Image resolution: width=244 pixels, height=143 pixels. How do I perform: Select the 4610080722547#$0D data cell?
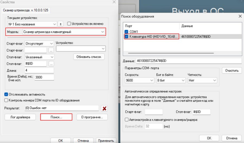coord(196,36)
